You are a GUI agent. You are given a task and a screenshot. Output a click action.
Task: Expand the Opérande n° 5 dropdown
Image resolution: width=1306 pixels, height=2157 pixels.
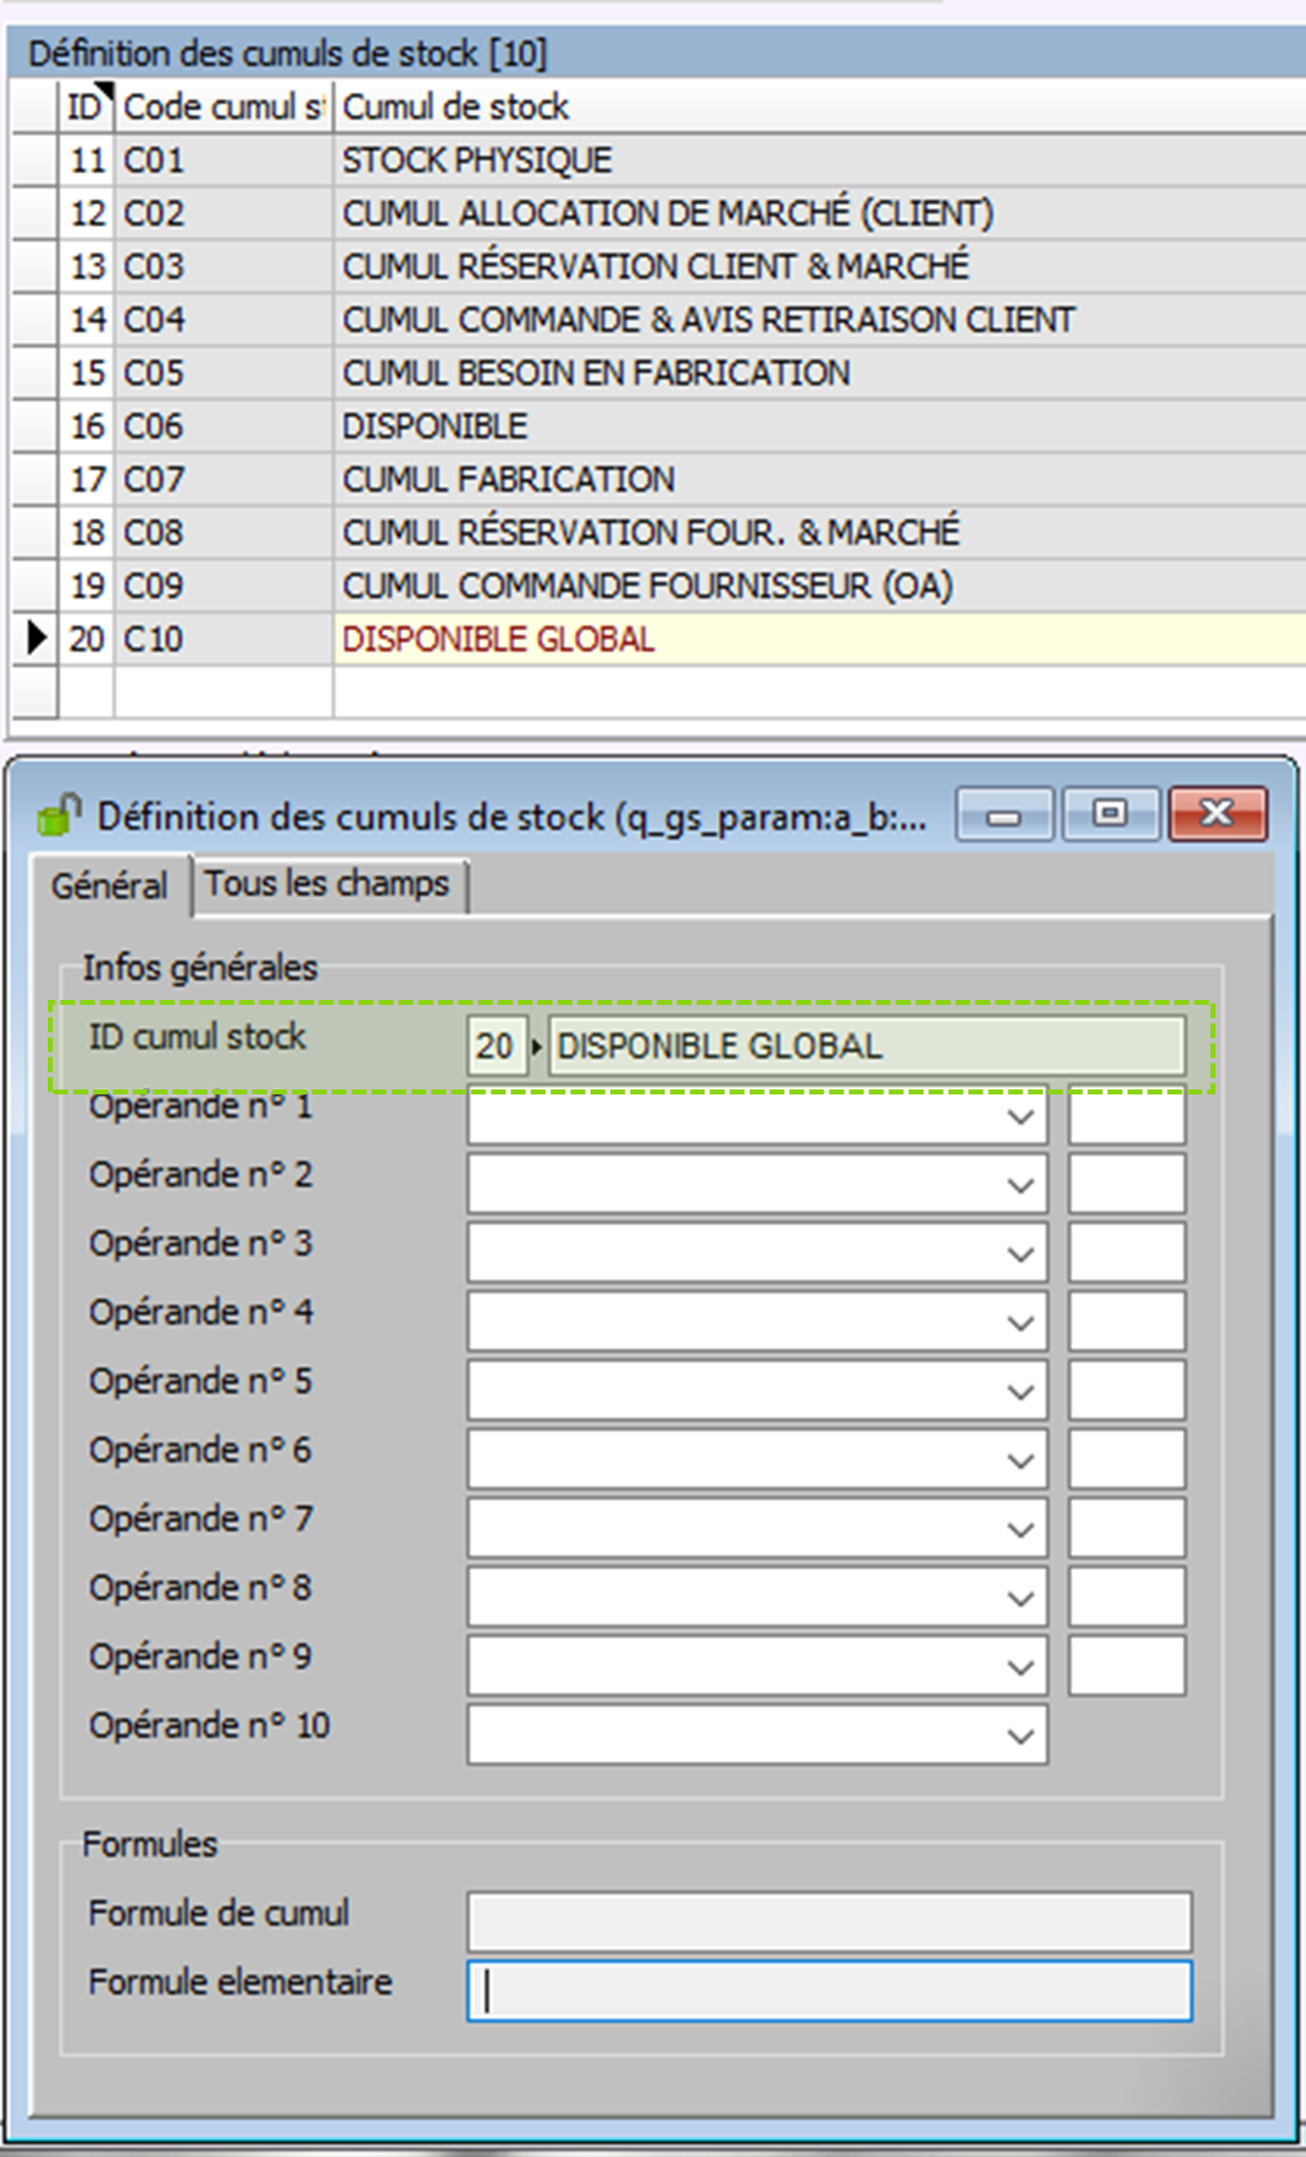pos(1020,1392)
